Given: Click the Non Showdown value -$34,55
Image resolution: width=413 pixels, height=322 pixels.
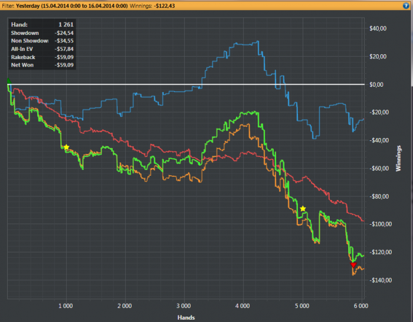Looking at the screenshot, I should click(64, 41).
